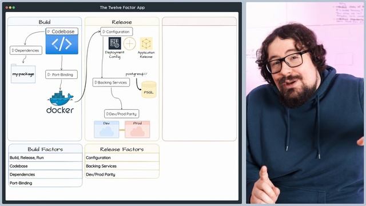
Task: Click the Backing Services label box
Action: point(111,82)
